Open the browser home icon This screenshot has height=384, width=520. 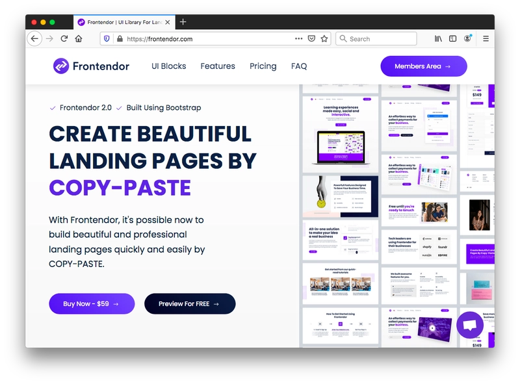coord(79,39)
